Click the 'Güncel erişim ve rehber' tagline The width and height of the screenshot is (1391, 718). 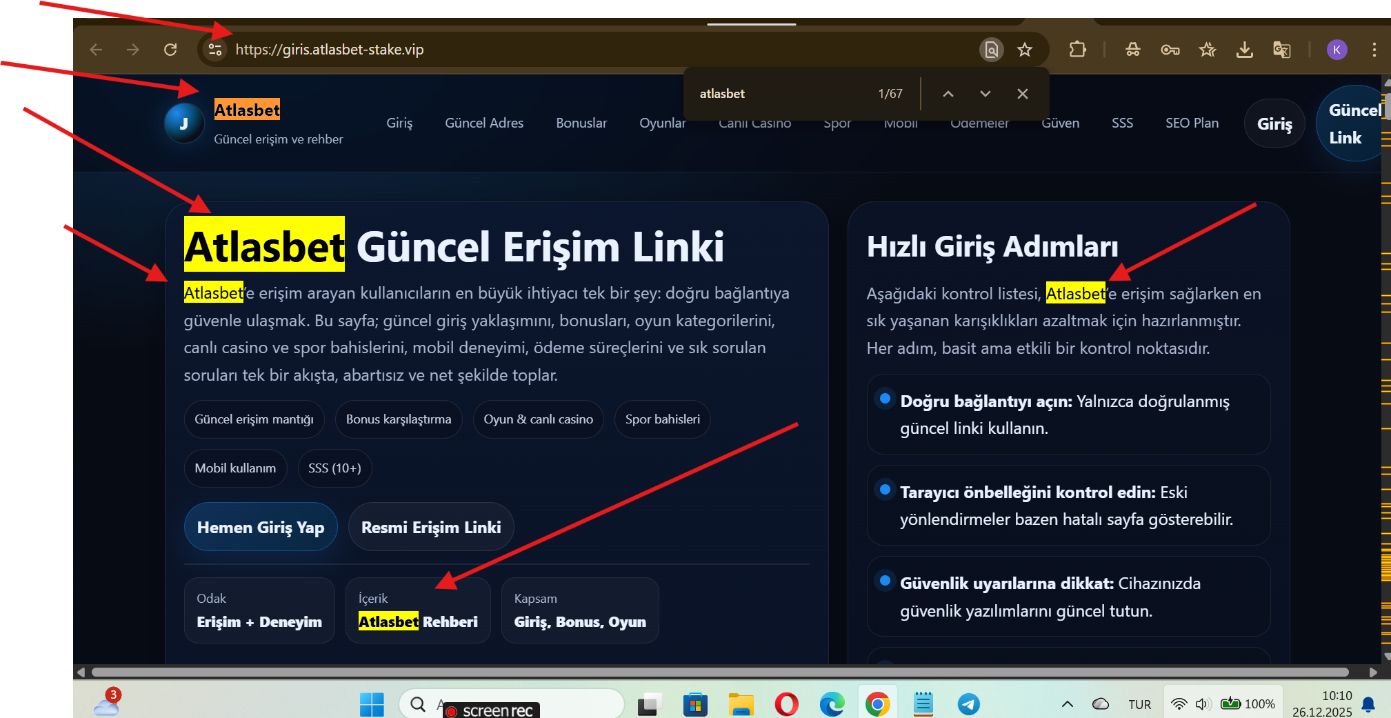point(278,139)
